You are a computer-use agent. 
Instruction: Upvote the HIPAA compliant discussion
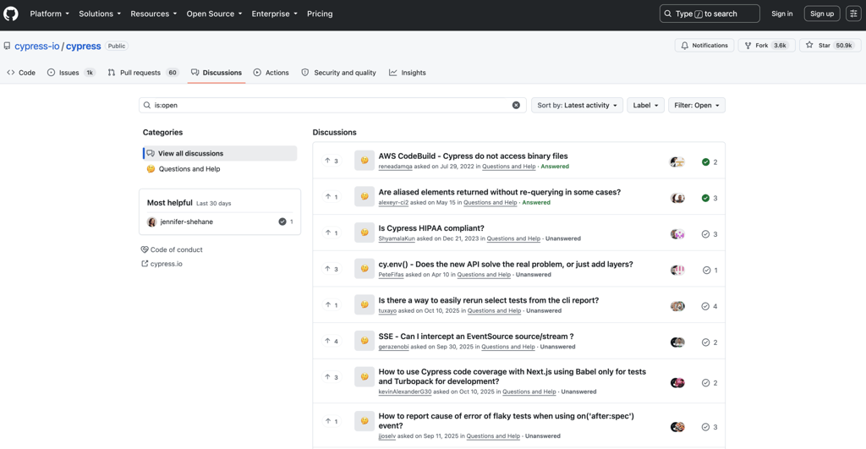pyautogui.click(x=332, y=233)
